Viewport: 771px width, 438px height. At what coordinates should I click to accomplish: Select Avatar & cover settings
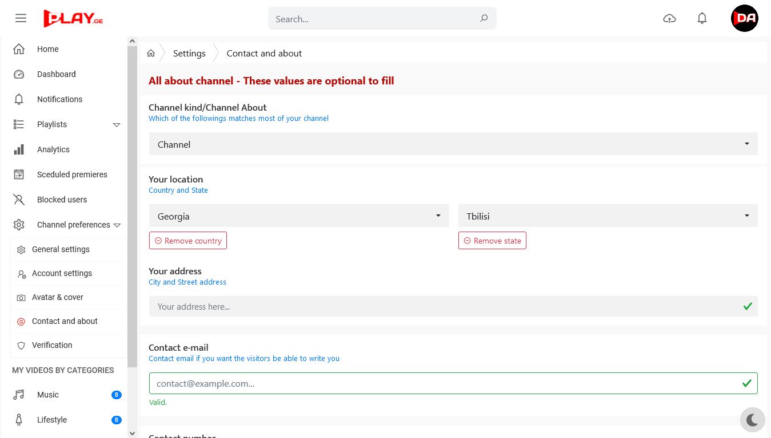58,297
